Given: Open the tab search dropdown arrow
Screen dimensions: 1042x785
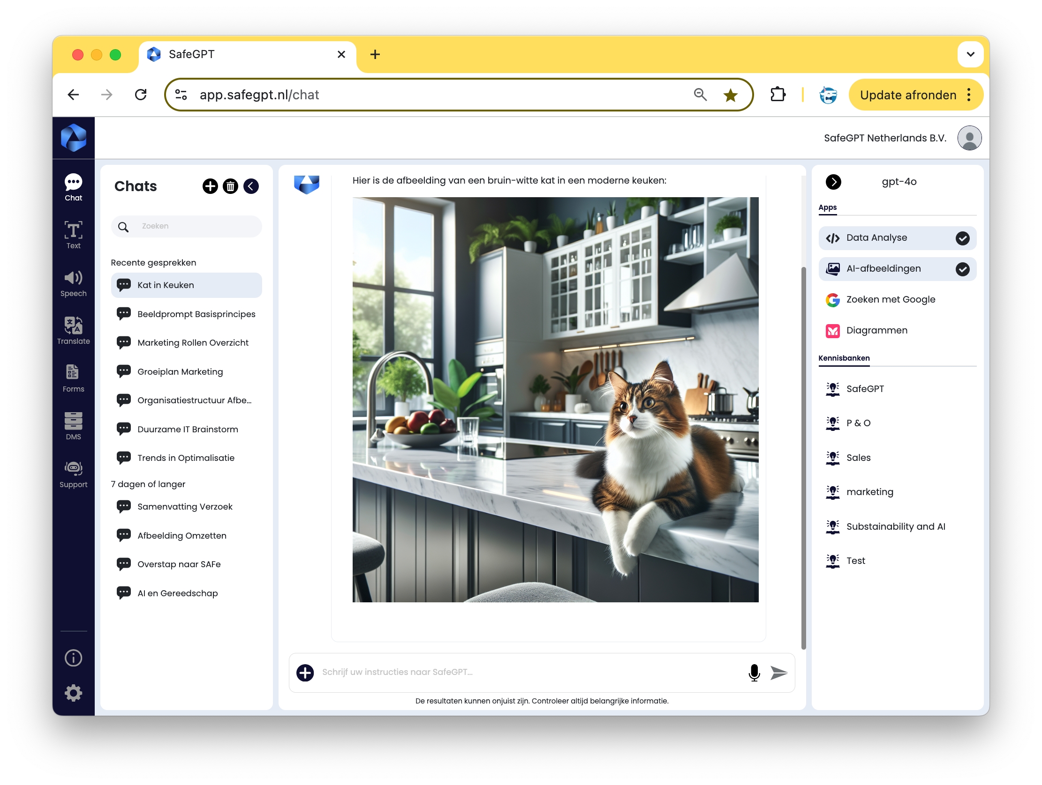Looking at the screenshot, I should click(970, 54).
